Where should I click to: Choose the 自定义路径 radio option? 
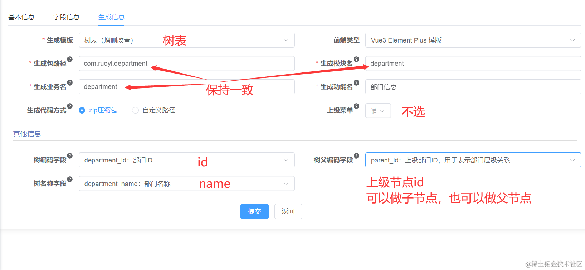(x=135, y=110)
